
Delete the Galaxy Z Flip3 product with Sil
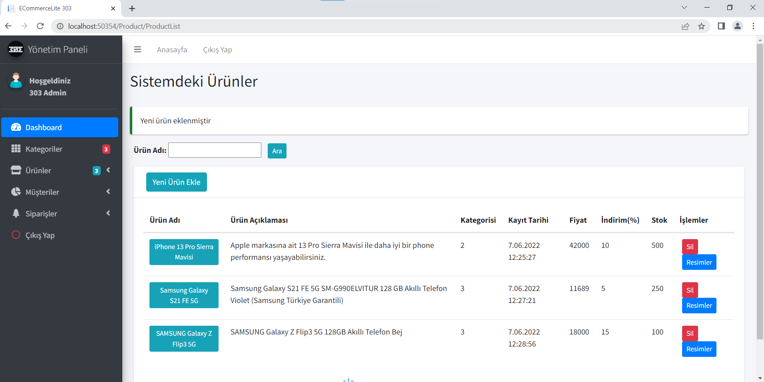690,333
